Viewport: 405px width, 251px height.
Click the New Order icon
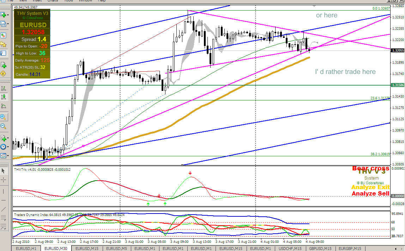3,65
